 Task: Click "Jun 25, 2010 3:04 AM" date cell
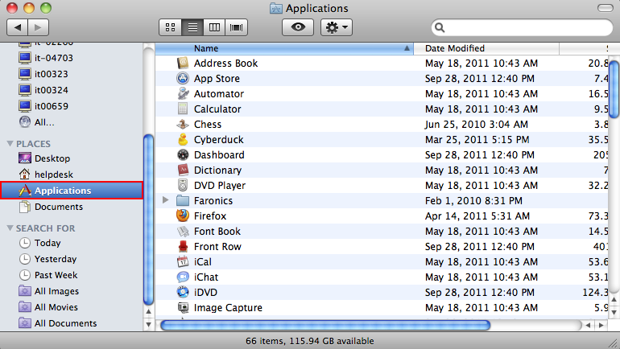(477, 125)
